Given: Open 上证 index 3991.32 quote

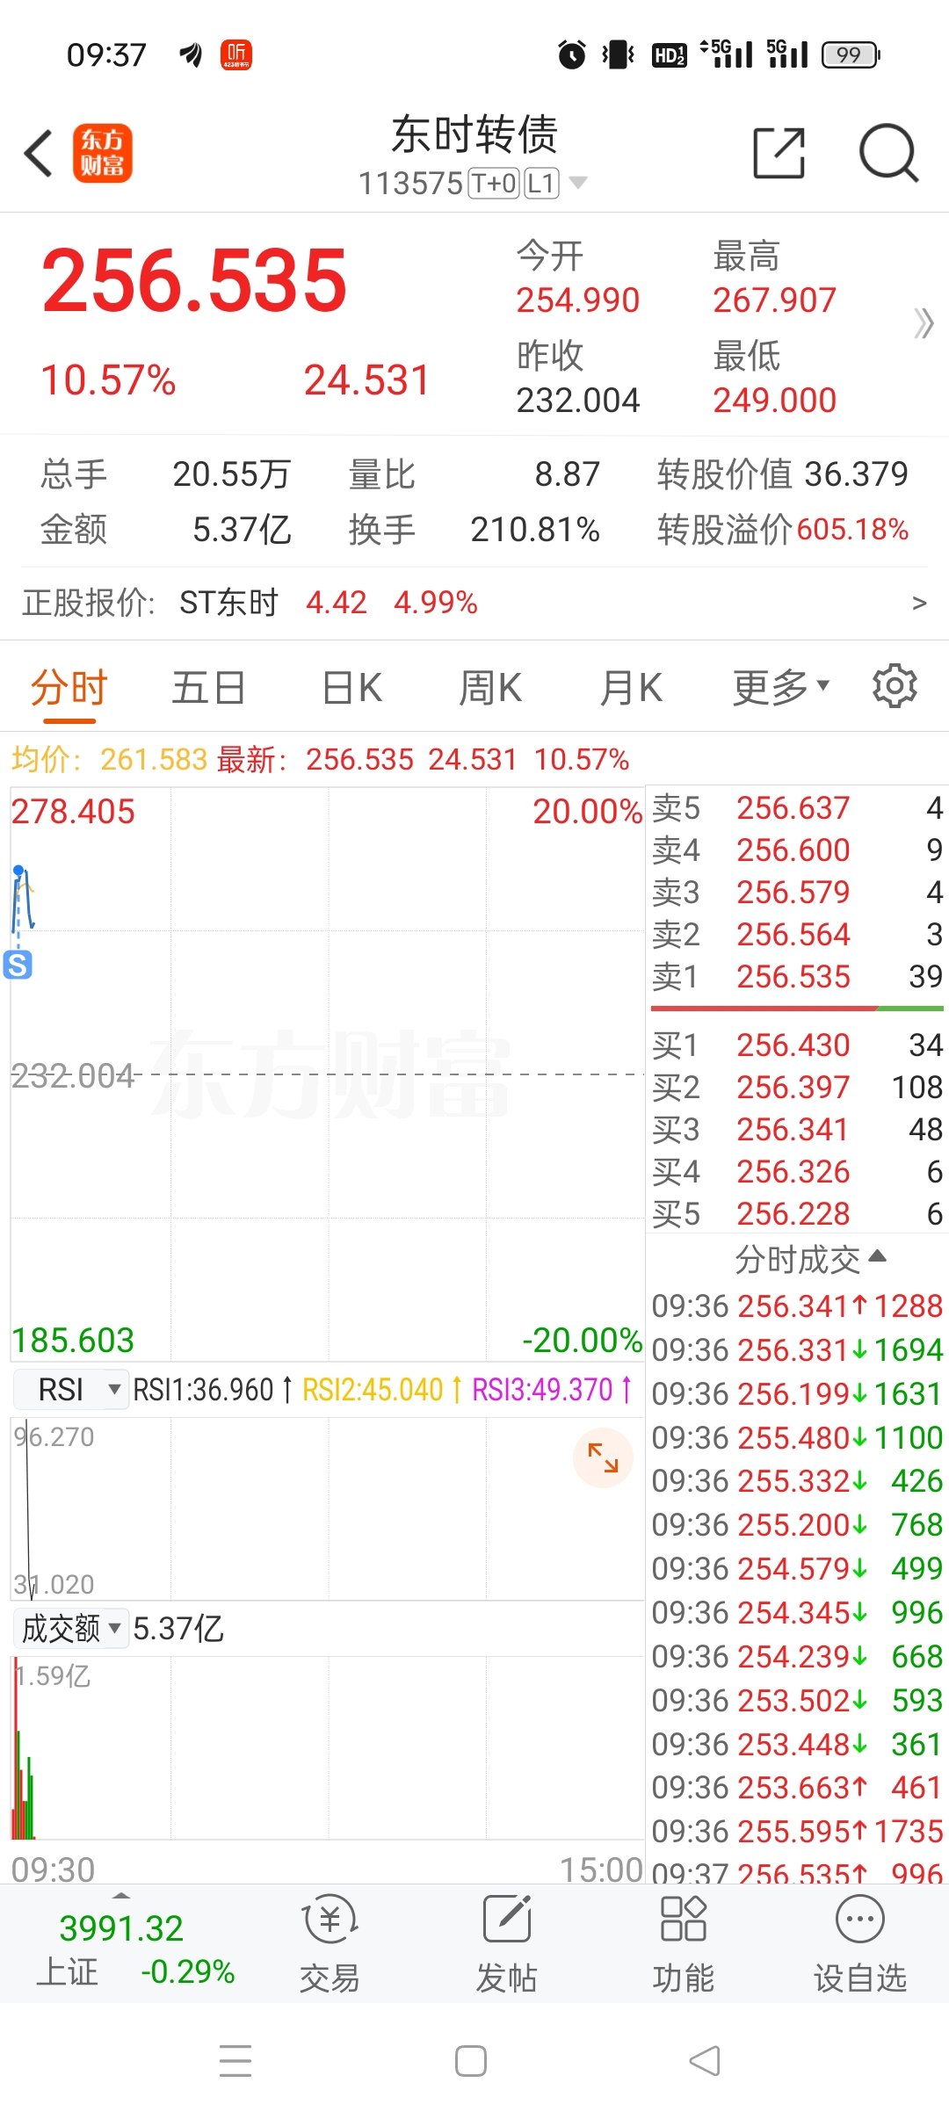Looking at the screenshot, I should coord(135,1949).
